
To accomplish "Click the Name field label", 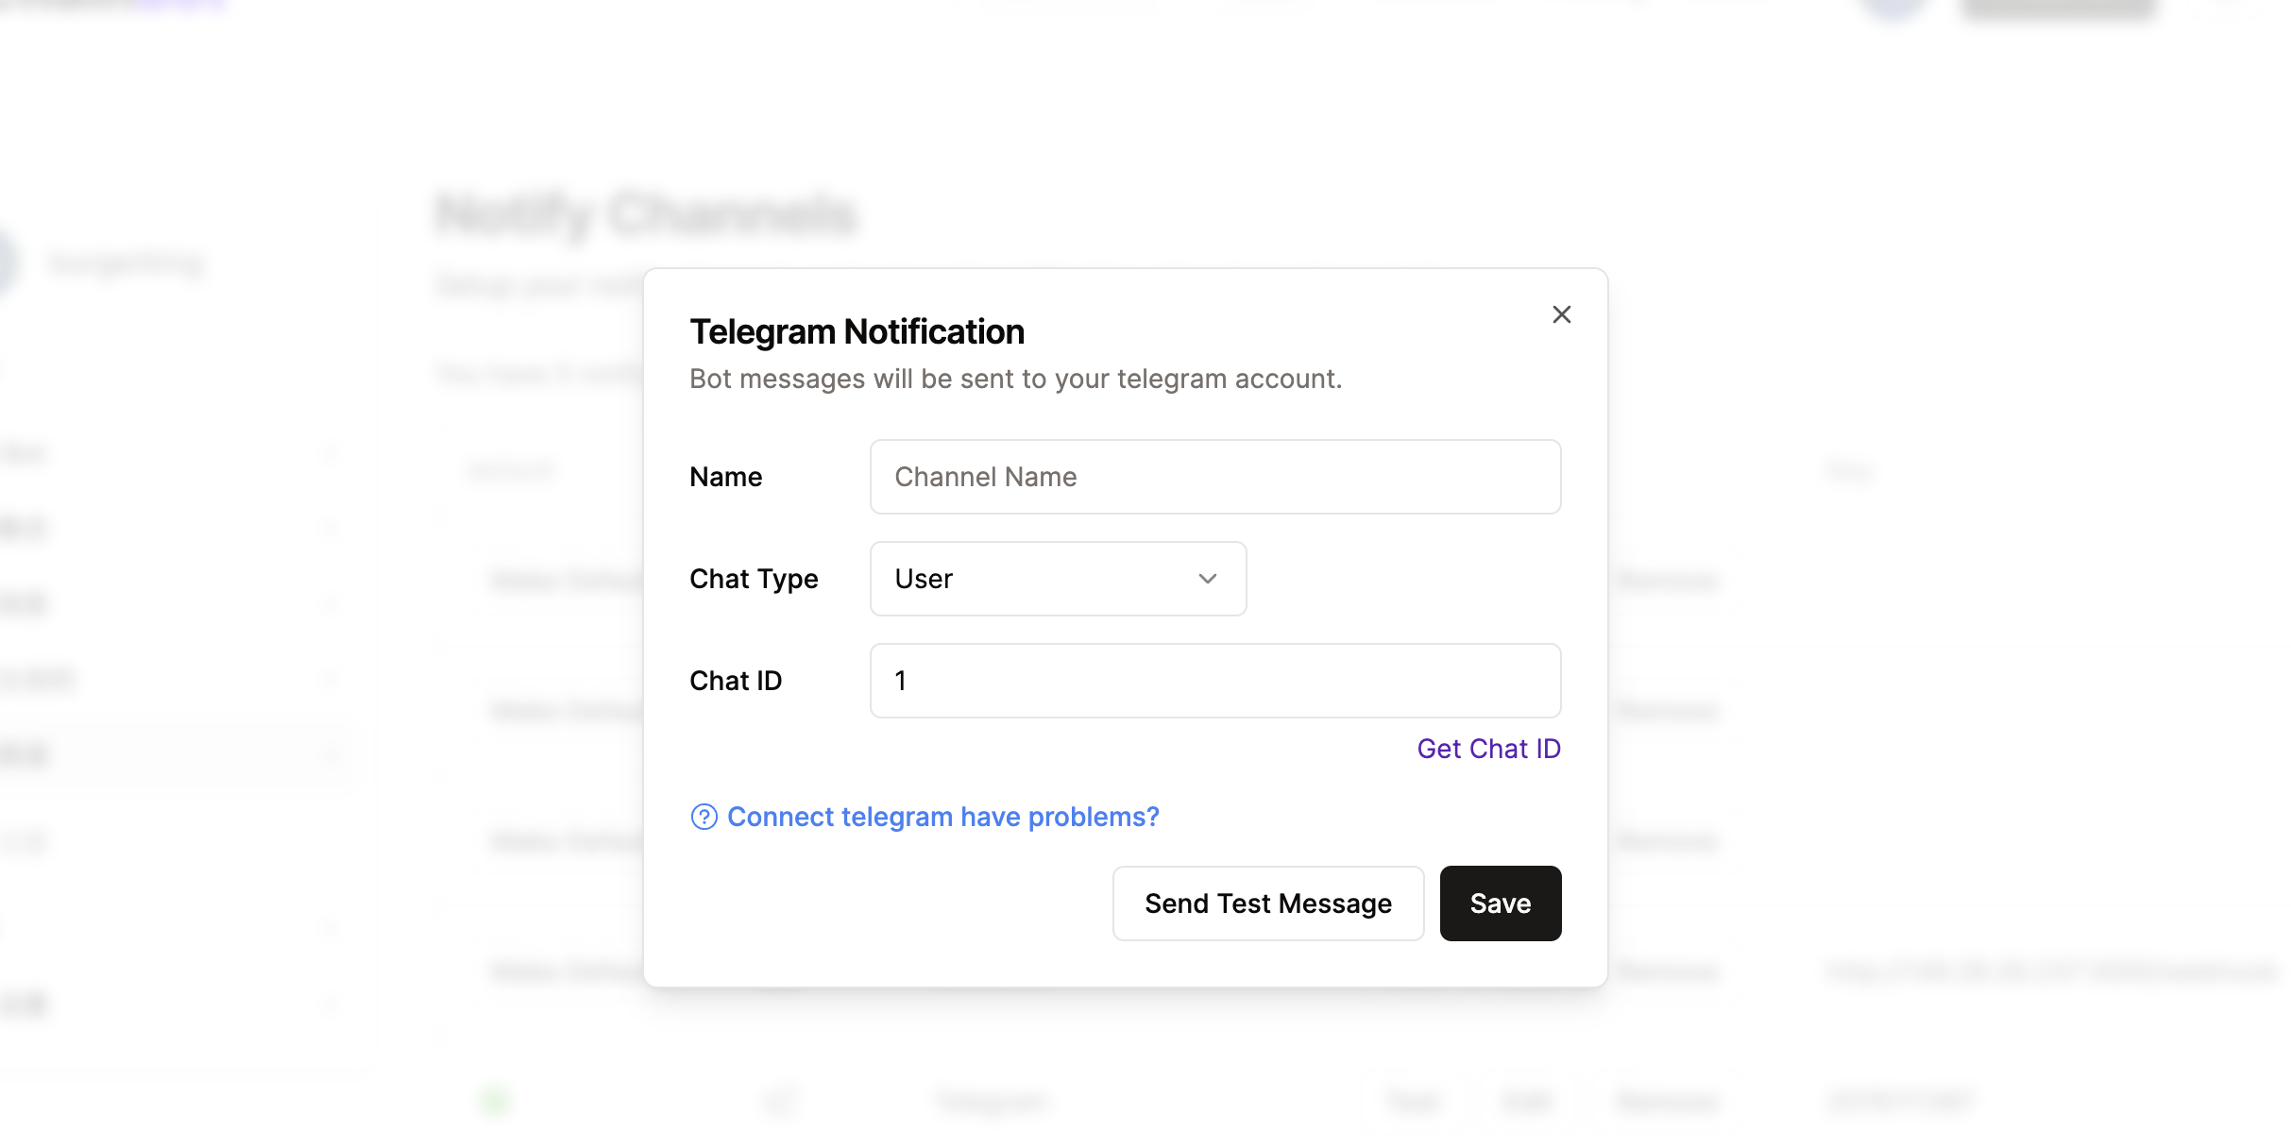I will click(725, 477).
